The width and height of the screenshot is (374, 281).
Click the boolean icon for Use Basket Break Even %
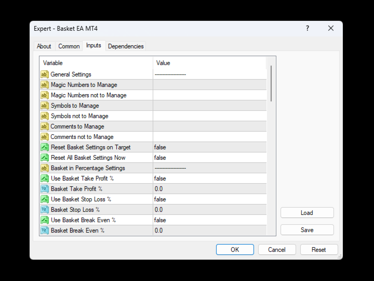45,220
